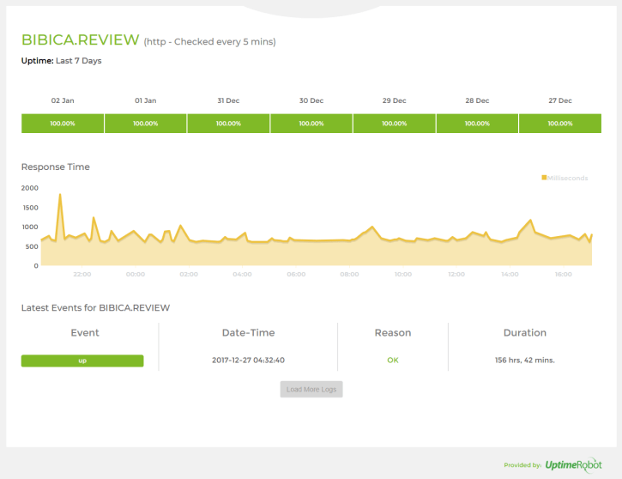Click the Reason column header

[x=392, y=332]
